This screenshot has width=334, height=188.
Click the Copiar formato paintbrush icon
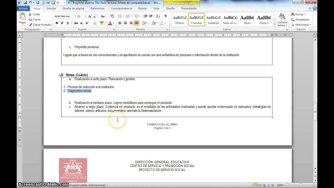30,25
